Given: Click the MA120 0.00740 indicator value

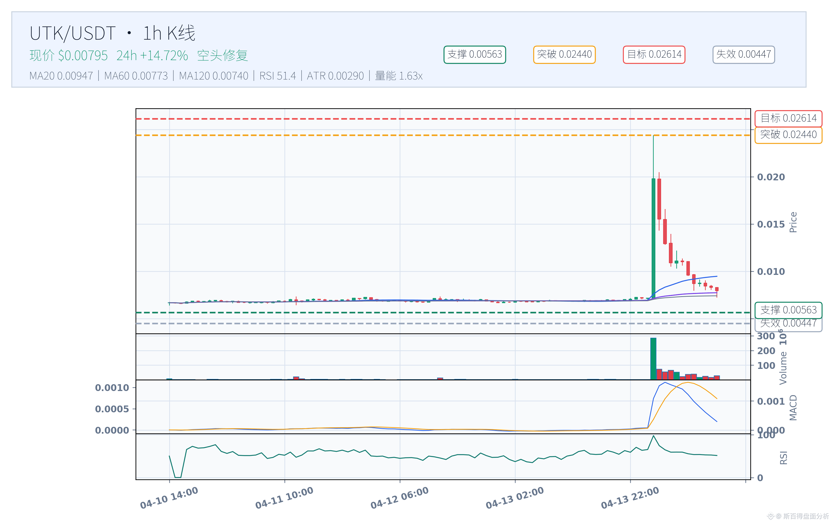Looking at the screenshot, I should [x=213, y=76].
